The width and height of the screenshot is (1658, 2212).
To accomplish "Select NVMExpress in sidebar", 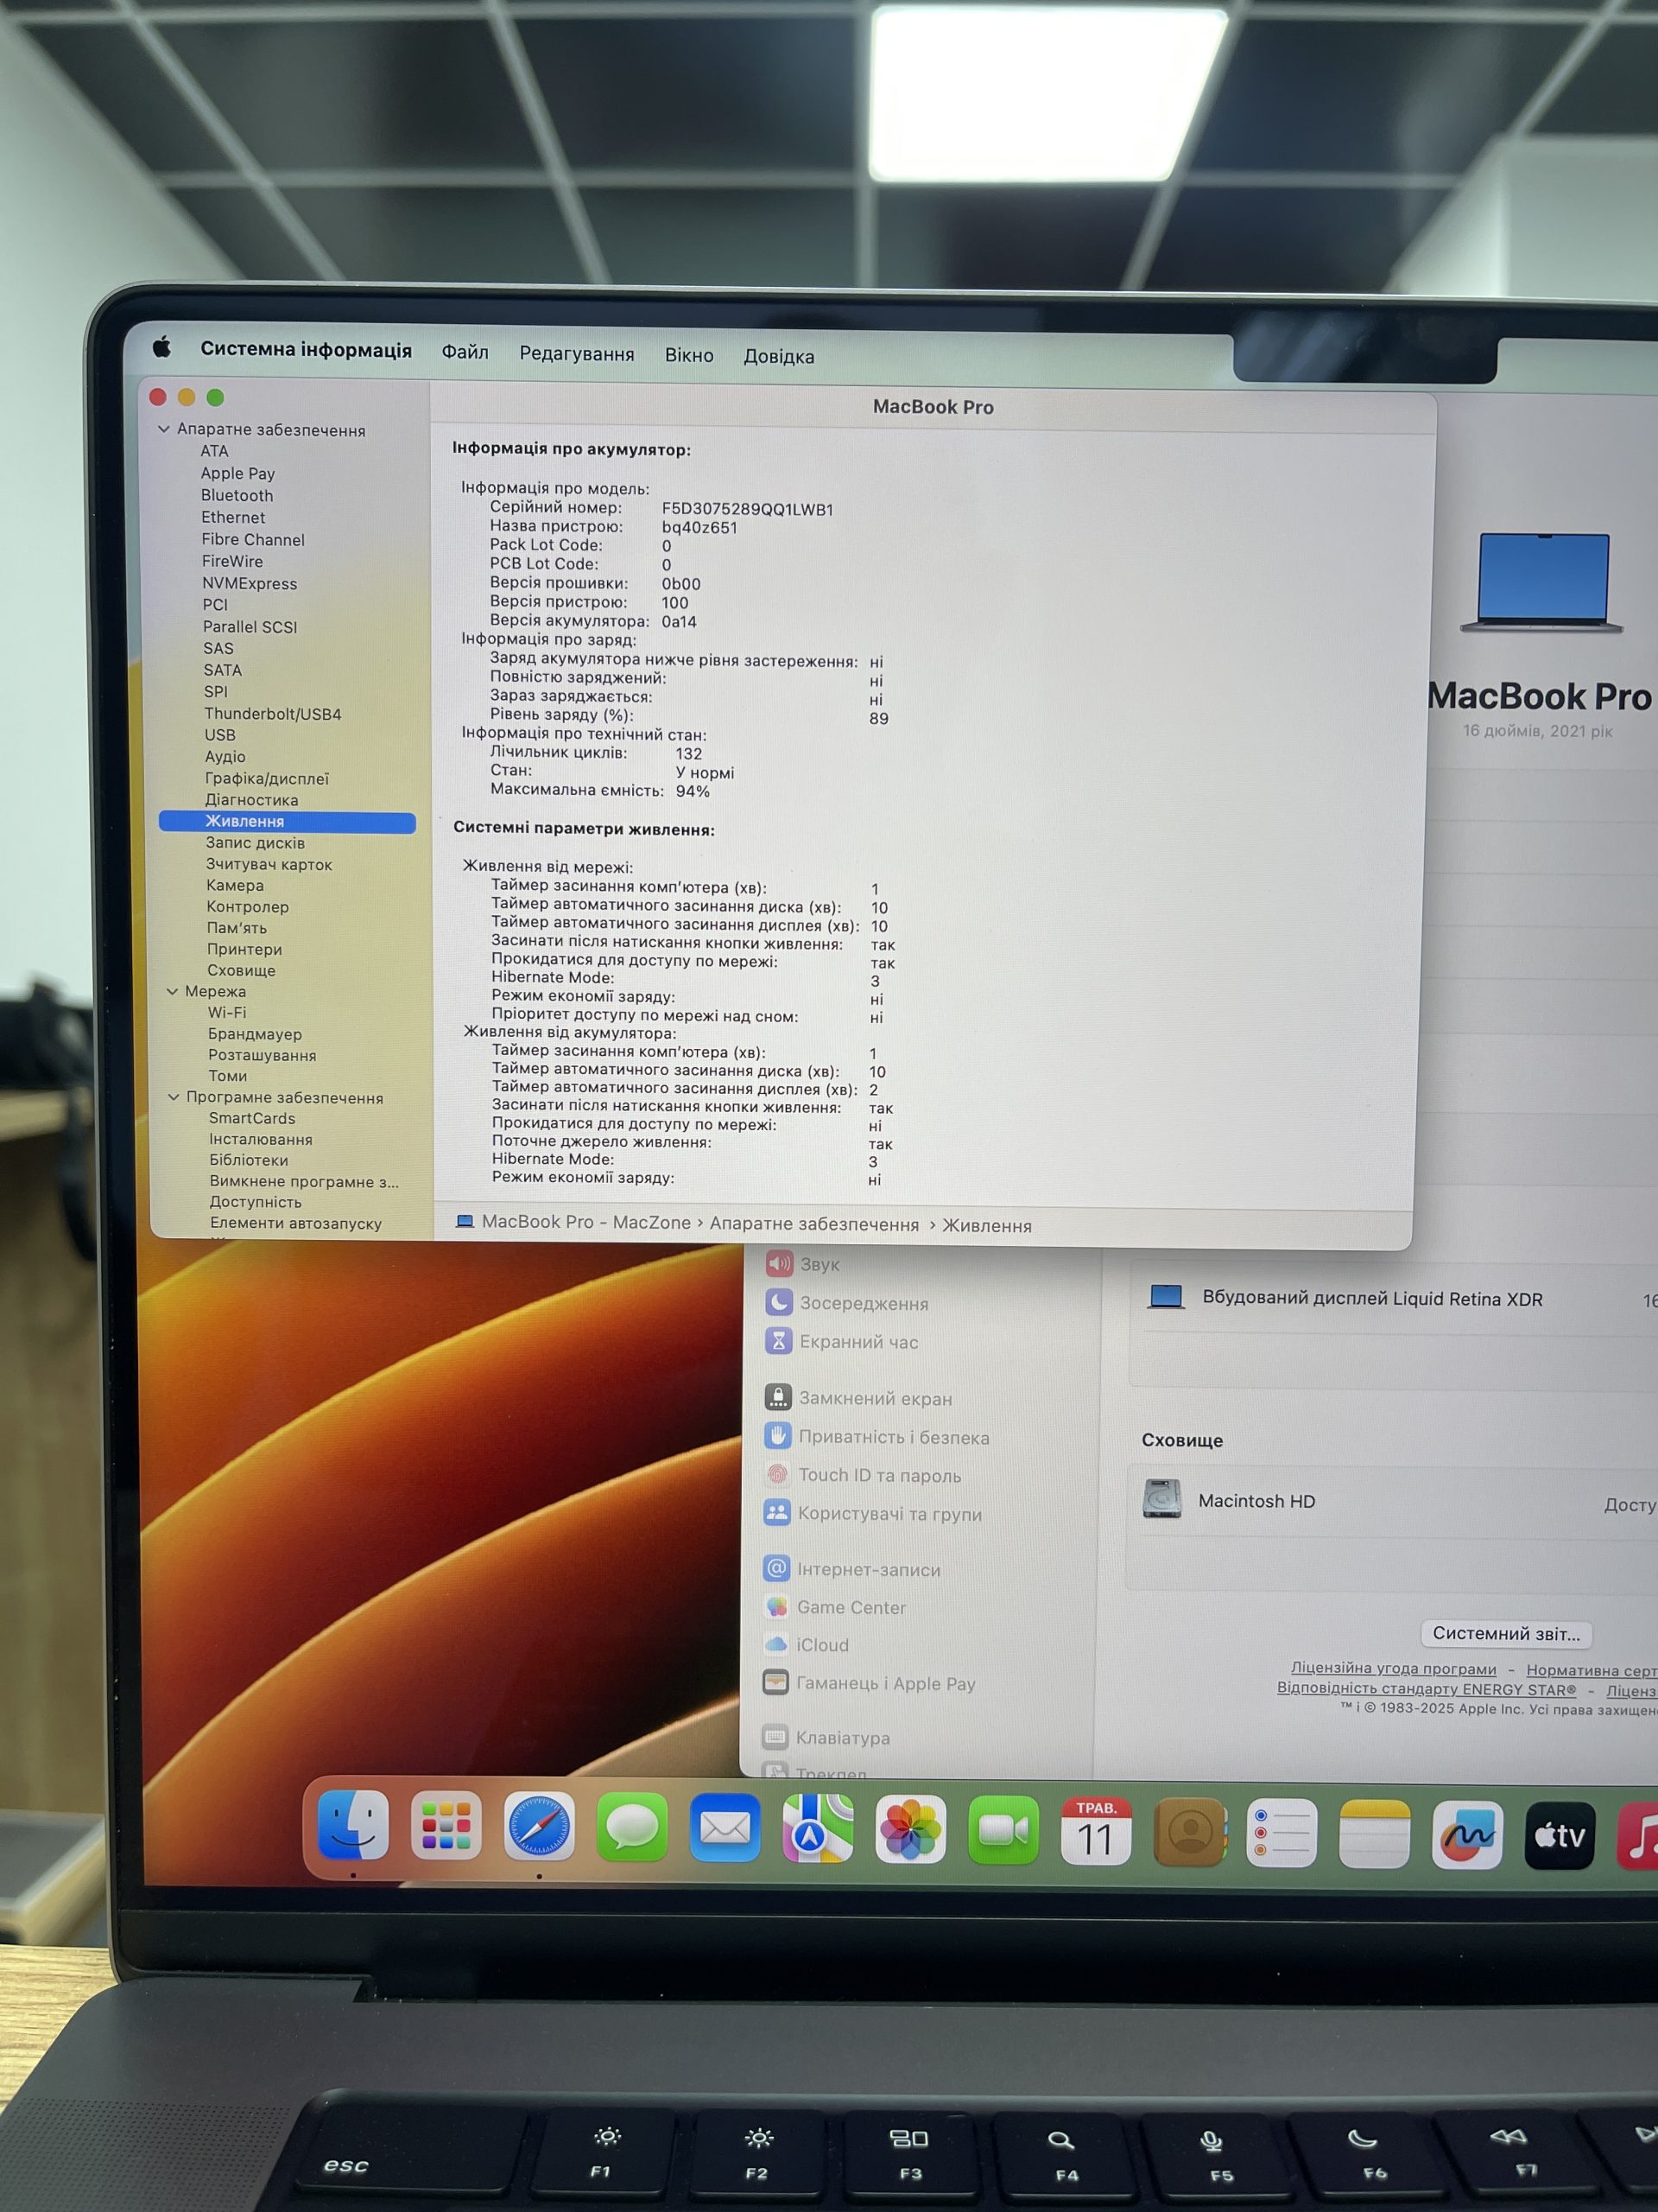I will (250, 583).
